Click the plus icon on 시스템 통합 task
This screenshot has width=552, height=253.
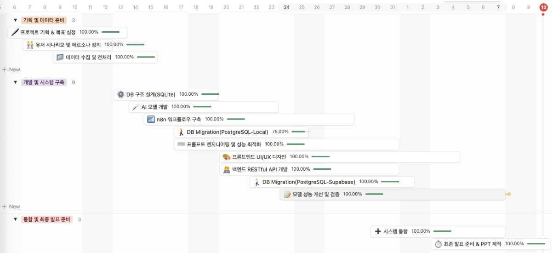(378, 231)
